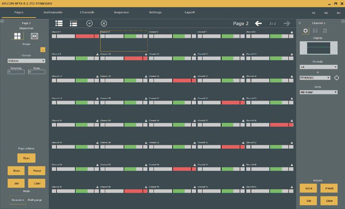Click the circled X remove icon
This screenshot has width=345, height=209.
click(x=103, y=23)
